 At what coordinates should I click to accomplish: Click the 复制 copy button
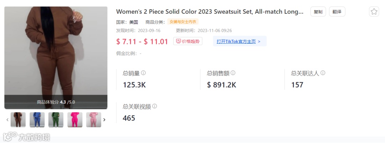(318, 12)
